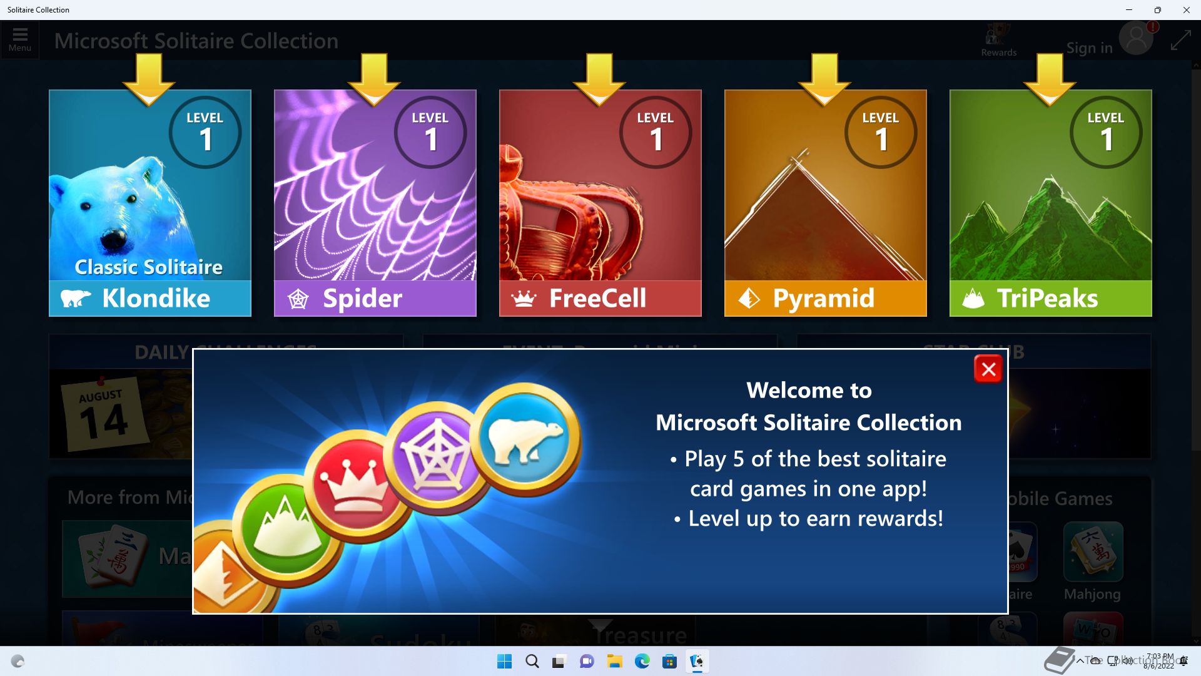The image size is (1201, 676).
Task: Open taskbar Search magnifier
Action: 532,662
